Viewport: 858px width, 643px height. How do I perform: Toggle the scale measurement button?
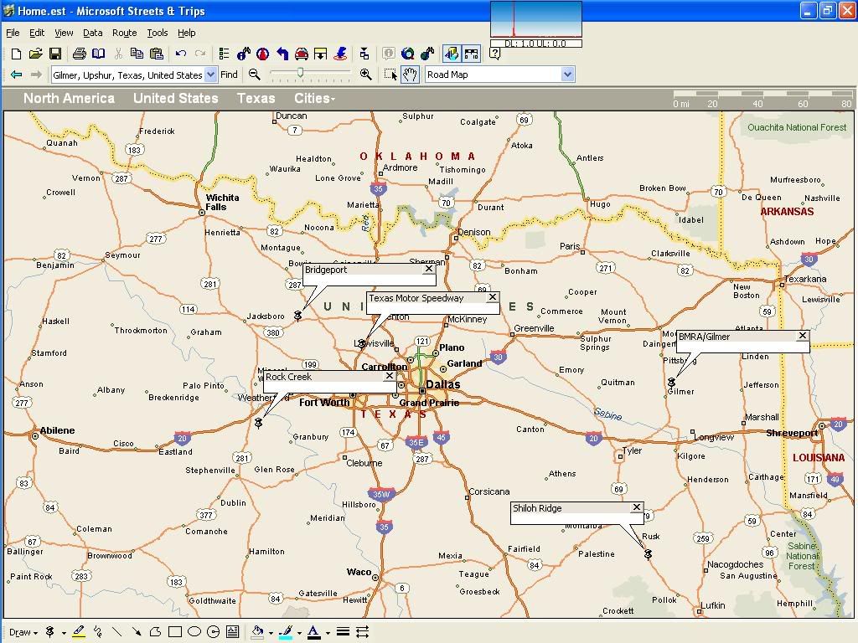[x=471, y=54]
